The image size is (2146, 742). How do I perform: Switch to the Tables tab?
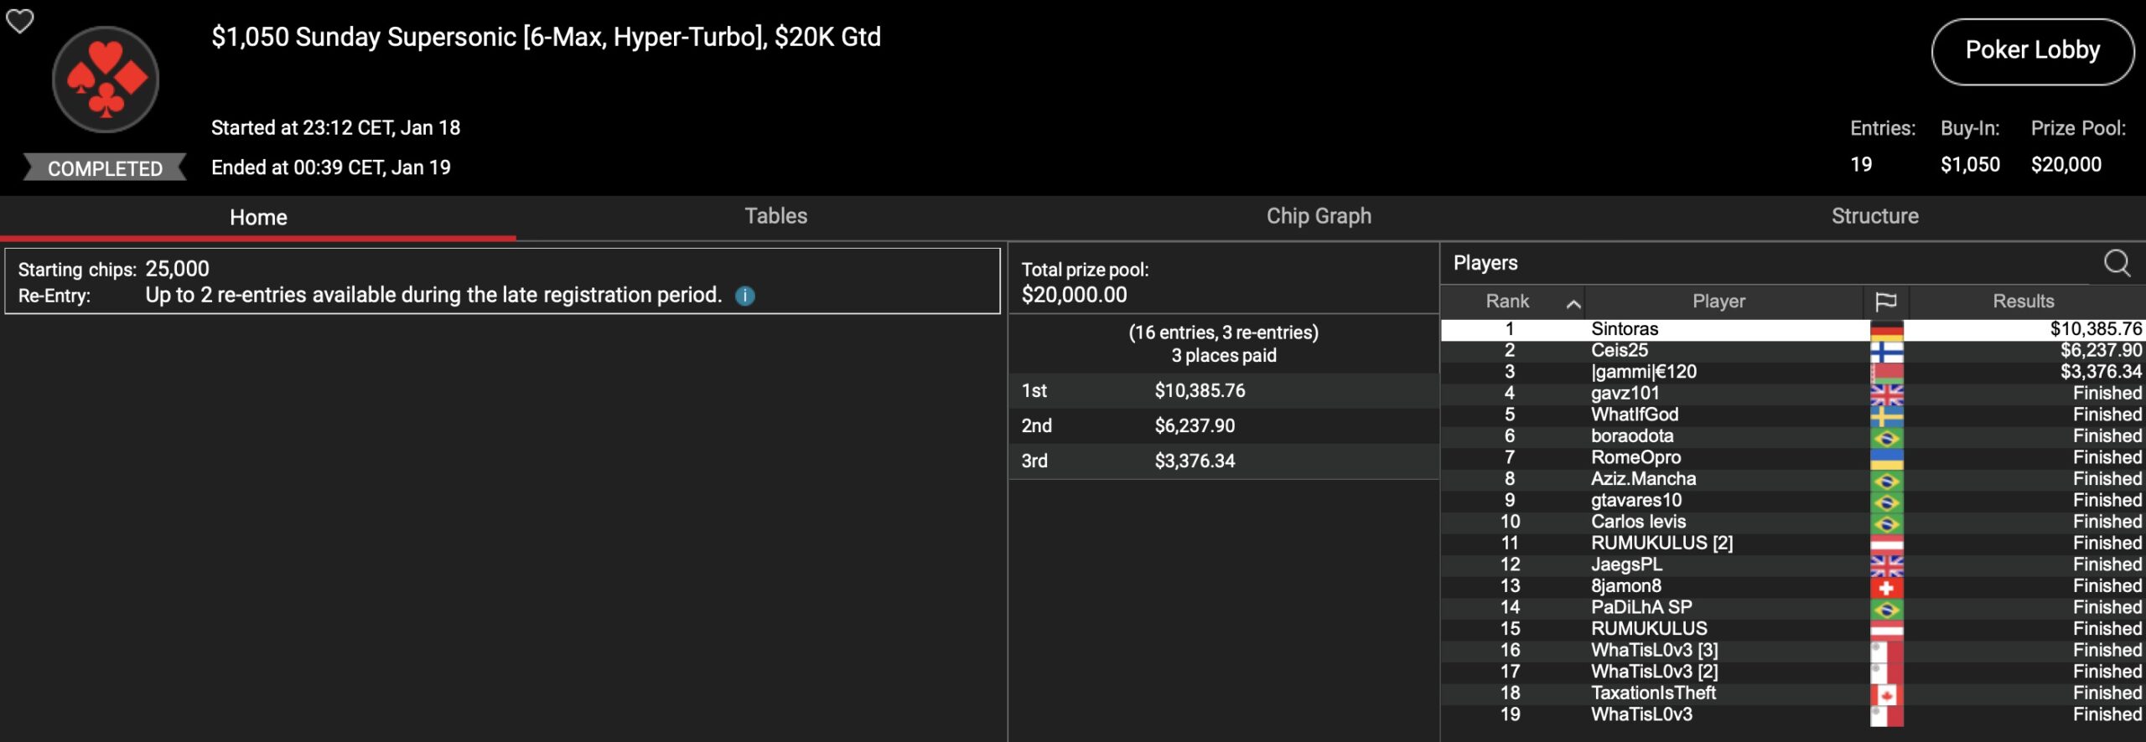[x=775, y=216]
